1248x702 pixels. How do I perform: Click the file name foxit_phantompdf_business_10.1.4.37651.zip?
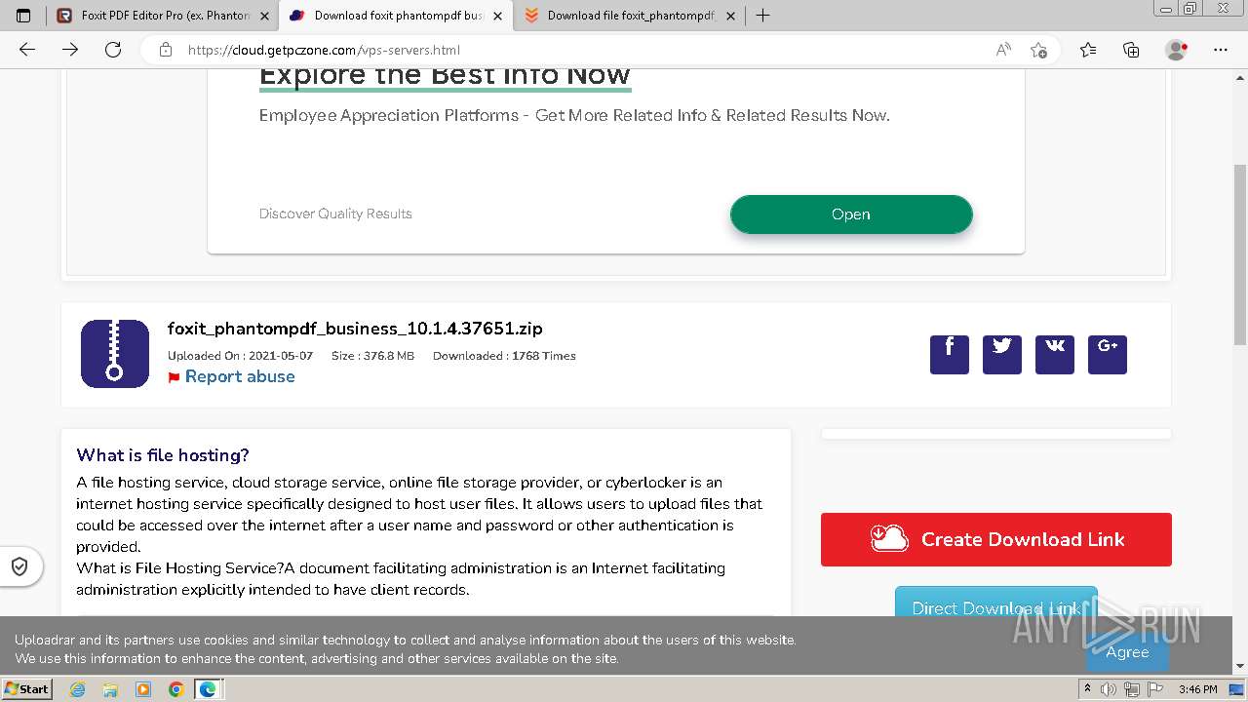point(355,329)
